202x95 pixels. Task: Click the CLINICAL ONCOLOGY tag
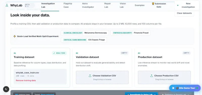click(x=73, y=33)
